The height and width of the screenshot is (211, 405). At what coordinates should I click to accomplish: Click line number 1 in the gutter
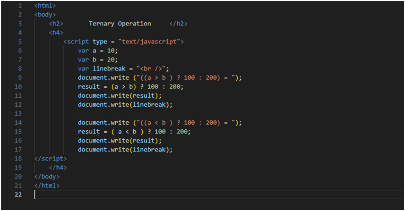20,6
